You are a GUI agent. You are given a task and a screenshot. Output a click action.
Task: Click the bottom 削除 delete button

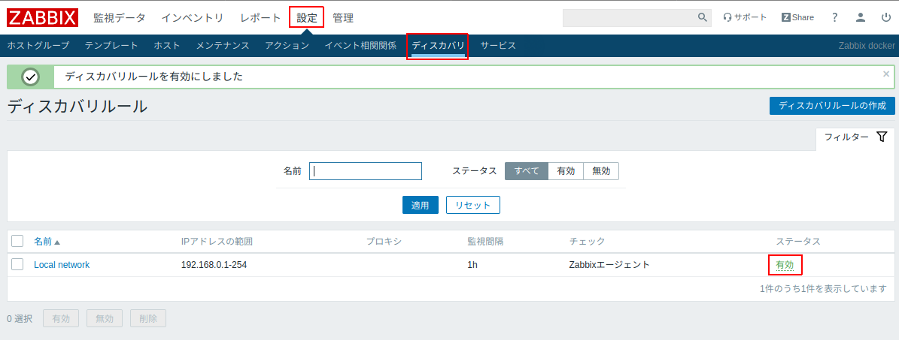click(148, 319)
